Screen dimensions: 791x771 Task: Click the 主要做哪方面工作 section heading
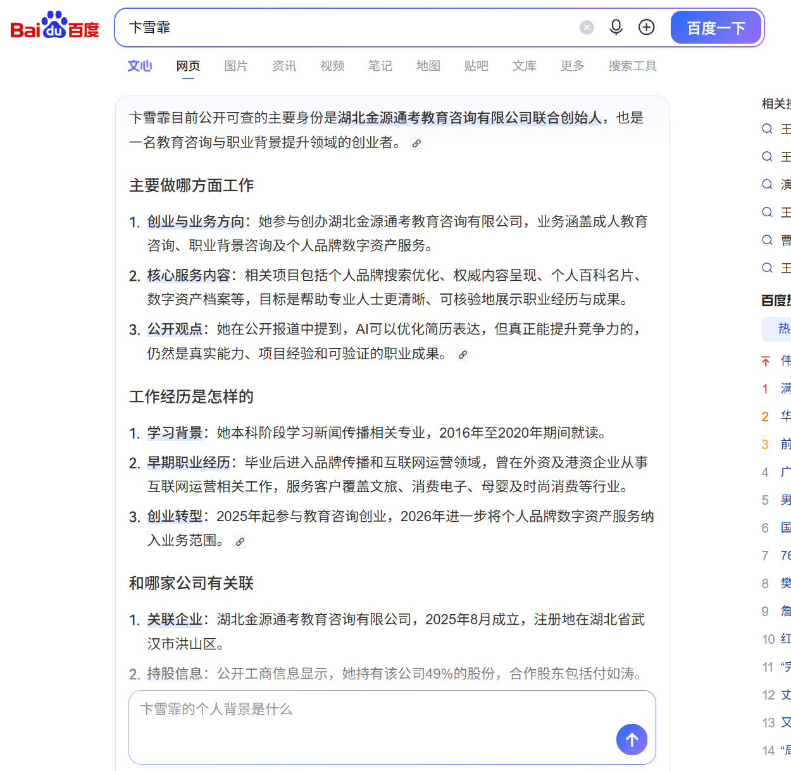pyautogui.click(x=192, y=185)
